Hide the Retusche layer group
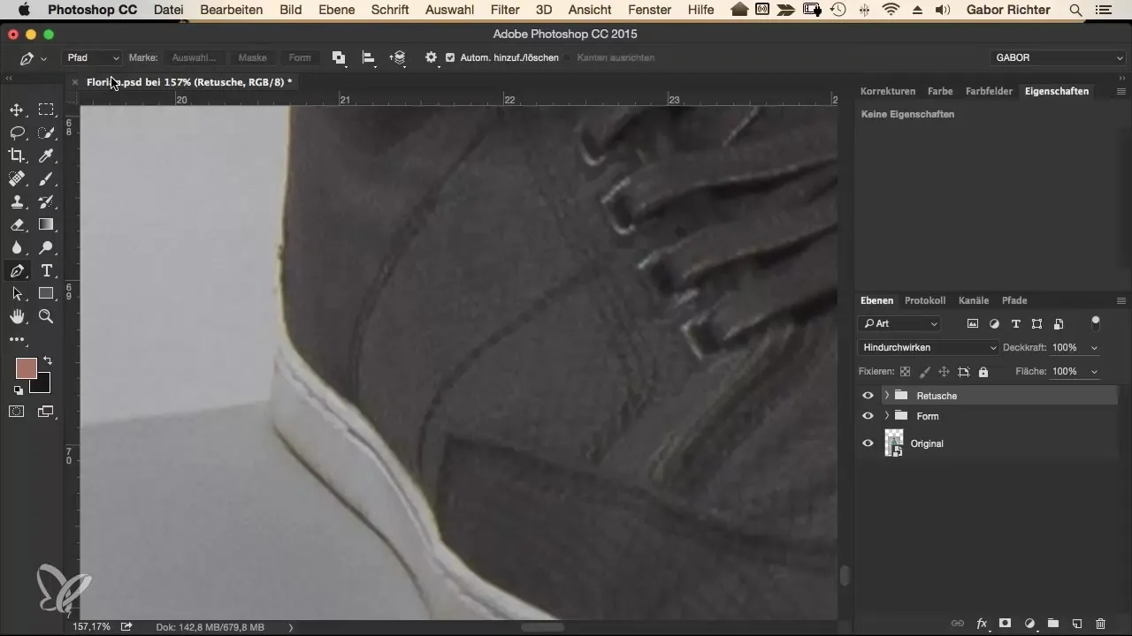 tap(868, 396)
